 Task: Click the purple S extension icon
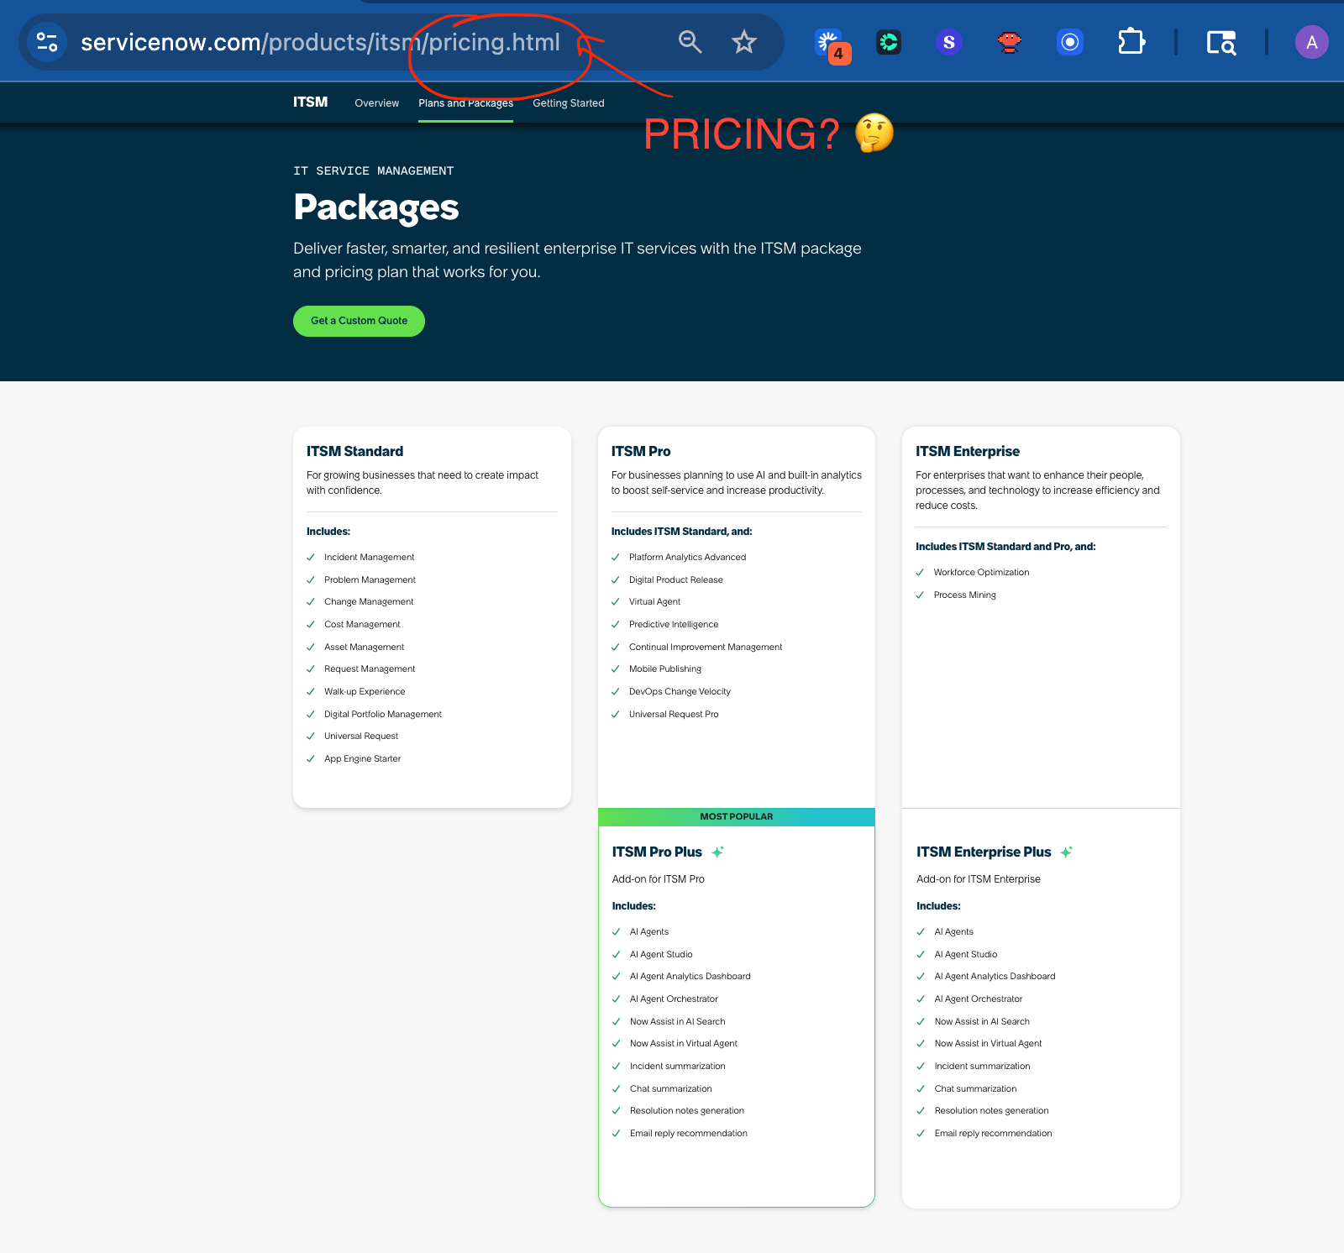click(948, 41)
